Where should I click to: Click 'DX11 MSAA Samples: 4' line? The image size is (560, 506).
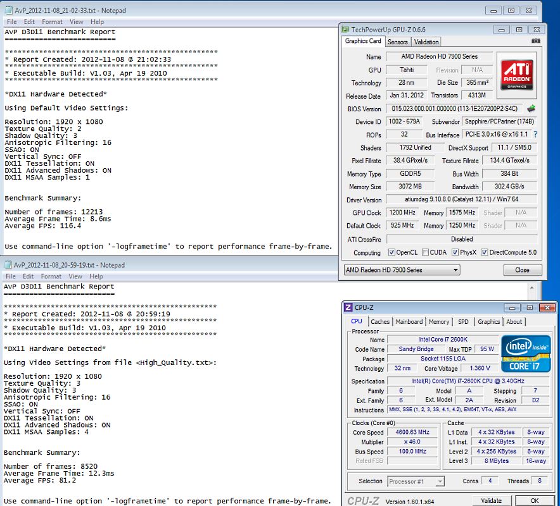click(x=46, y=432)
